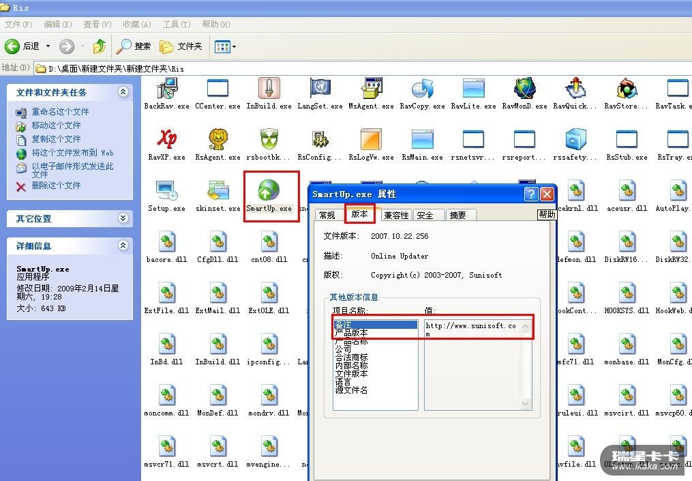Select the msvcrt.dll file

pyautogui.click(x=217, y=446)
